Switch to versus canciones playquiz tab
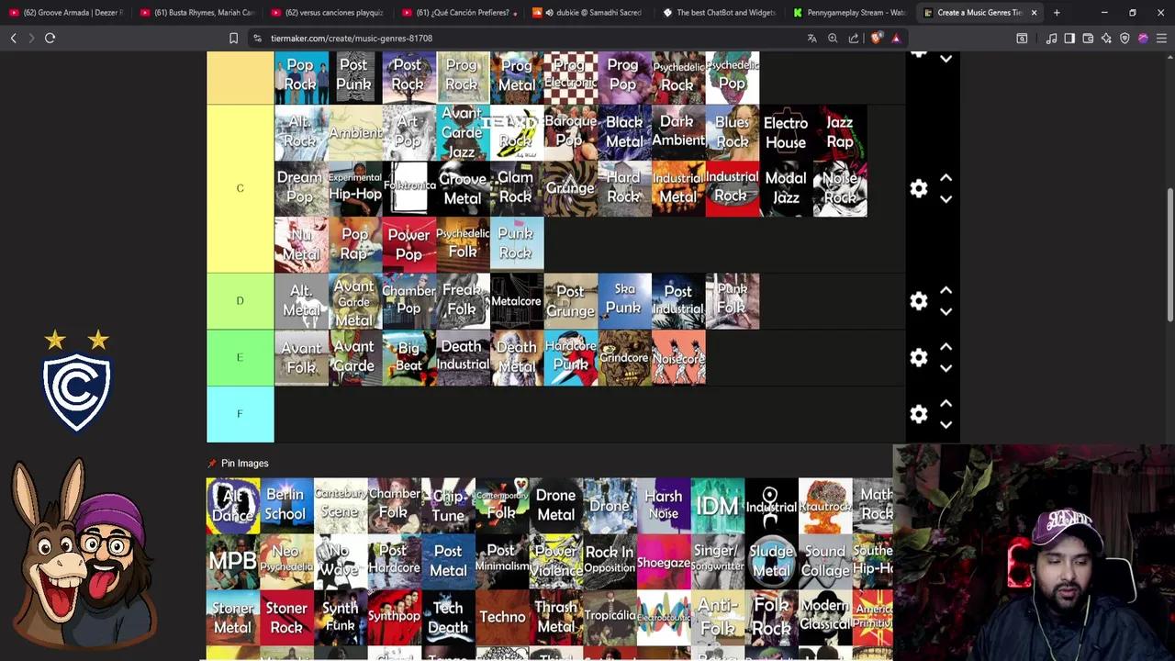 click(328, 13)
